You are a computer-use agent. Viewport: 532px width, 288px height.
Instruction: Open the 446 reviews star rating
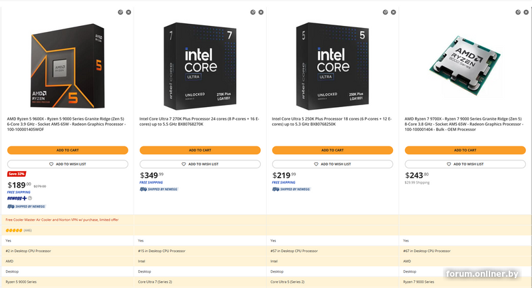pos(19,230)
